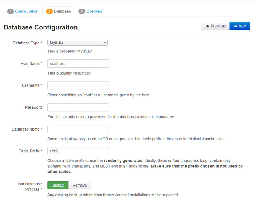255x200 pixels.
Task: Click the step 3 number badge
Action: (x=82, y=11)
